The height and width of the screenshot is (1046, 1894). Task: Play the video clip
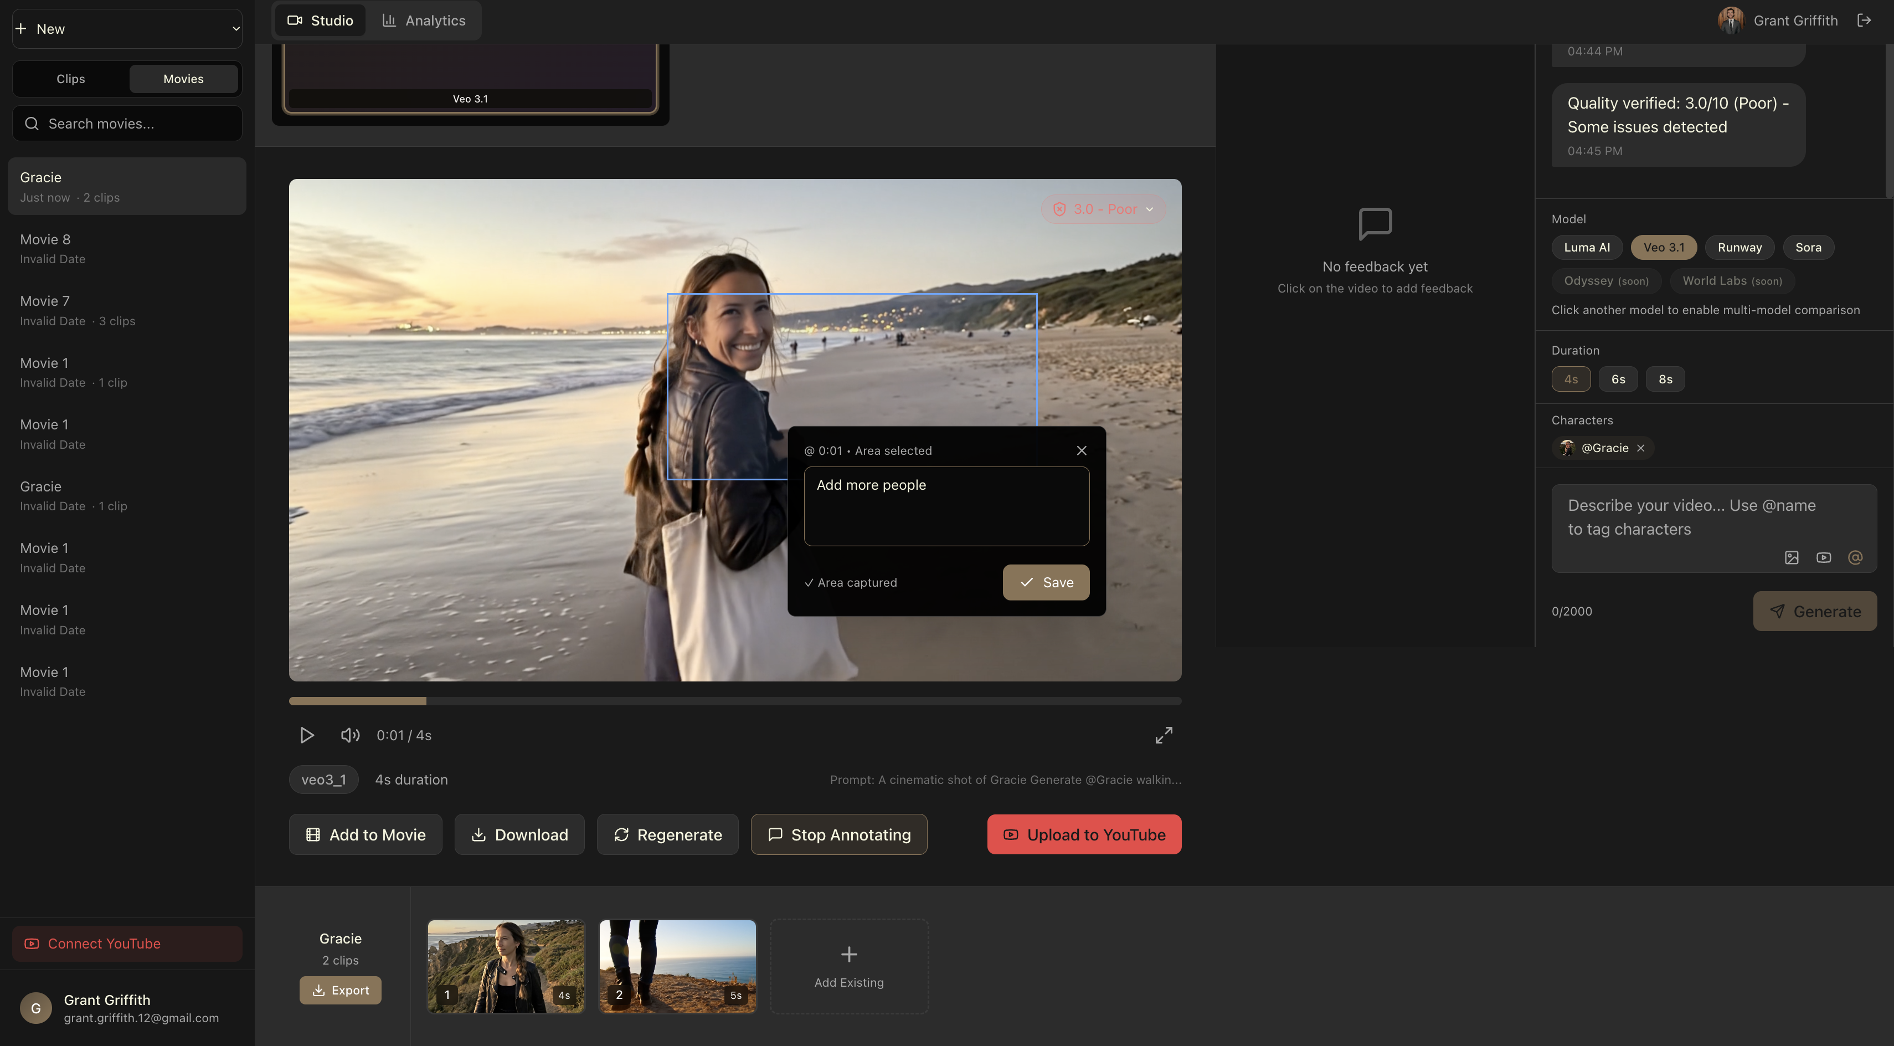tap(307, 735)
